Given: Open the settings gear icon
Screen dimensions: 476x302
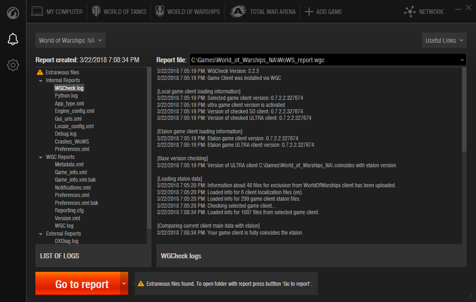Looking at the screenshot, I should coord(13,65).
